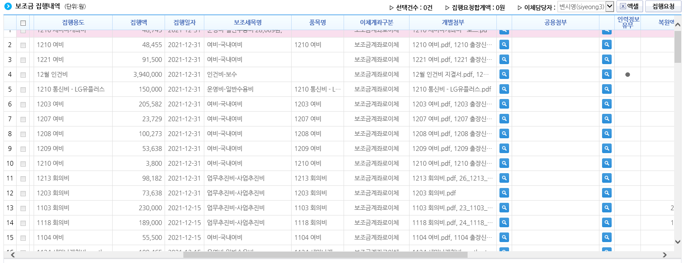Open 개별첨부 search icon for 1208 여비
This screenshot has width=685, height=263.
(x=504, y=133)
